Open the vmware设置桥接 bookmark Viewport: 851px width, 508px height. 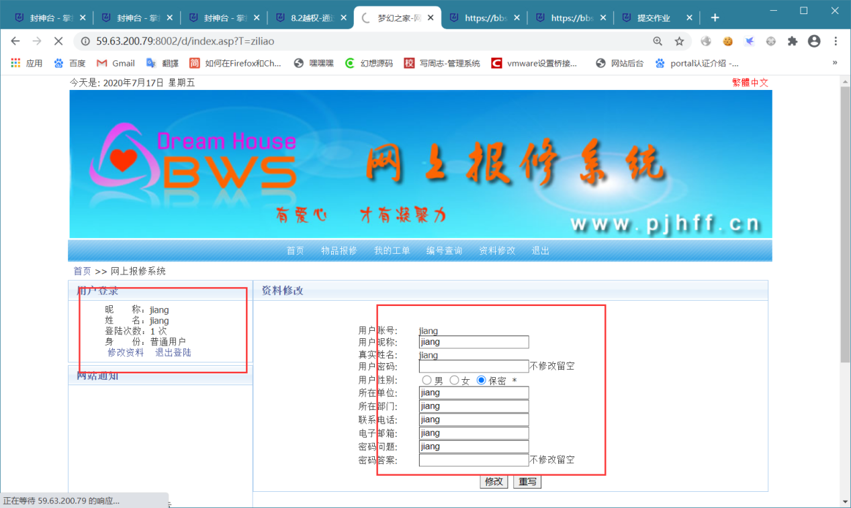coord(534,63)
